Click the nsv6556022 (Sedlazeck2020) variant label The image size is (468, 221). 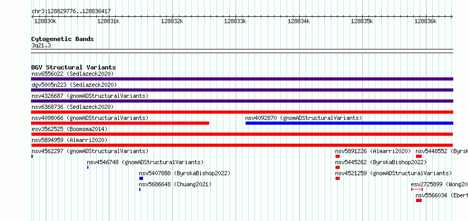point(73,74)
